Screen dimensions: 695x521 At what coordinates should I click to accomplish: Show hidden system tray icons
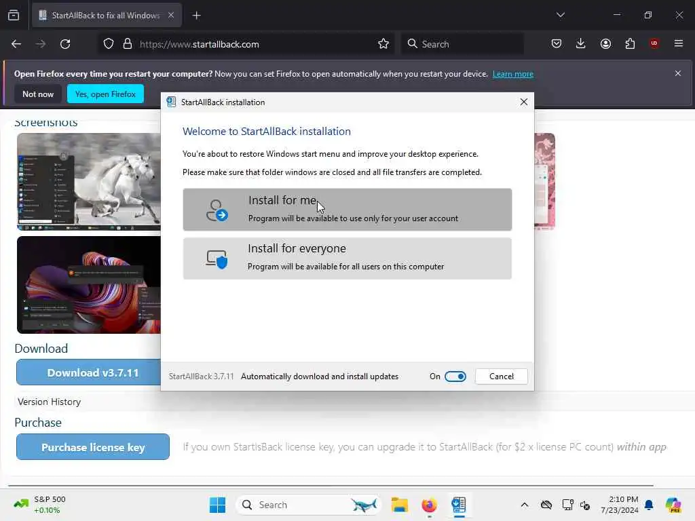point(525,505)
